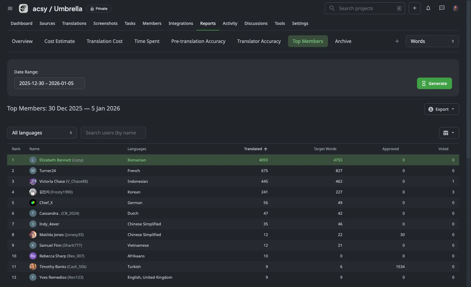This screenshot has width=471, height=287.
Task: Click the Date Range input field
Action: pyautogui.click(x=49, y=83)
